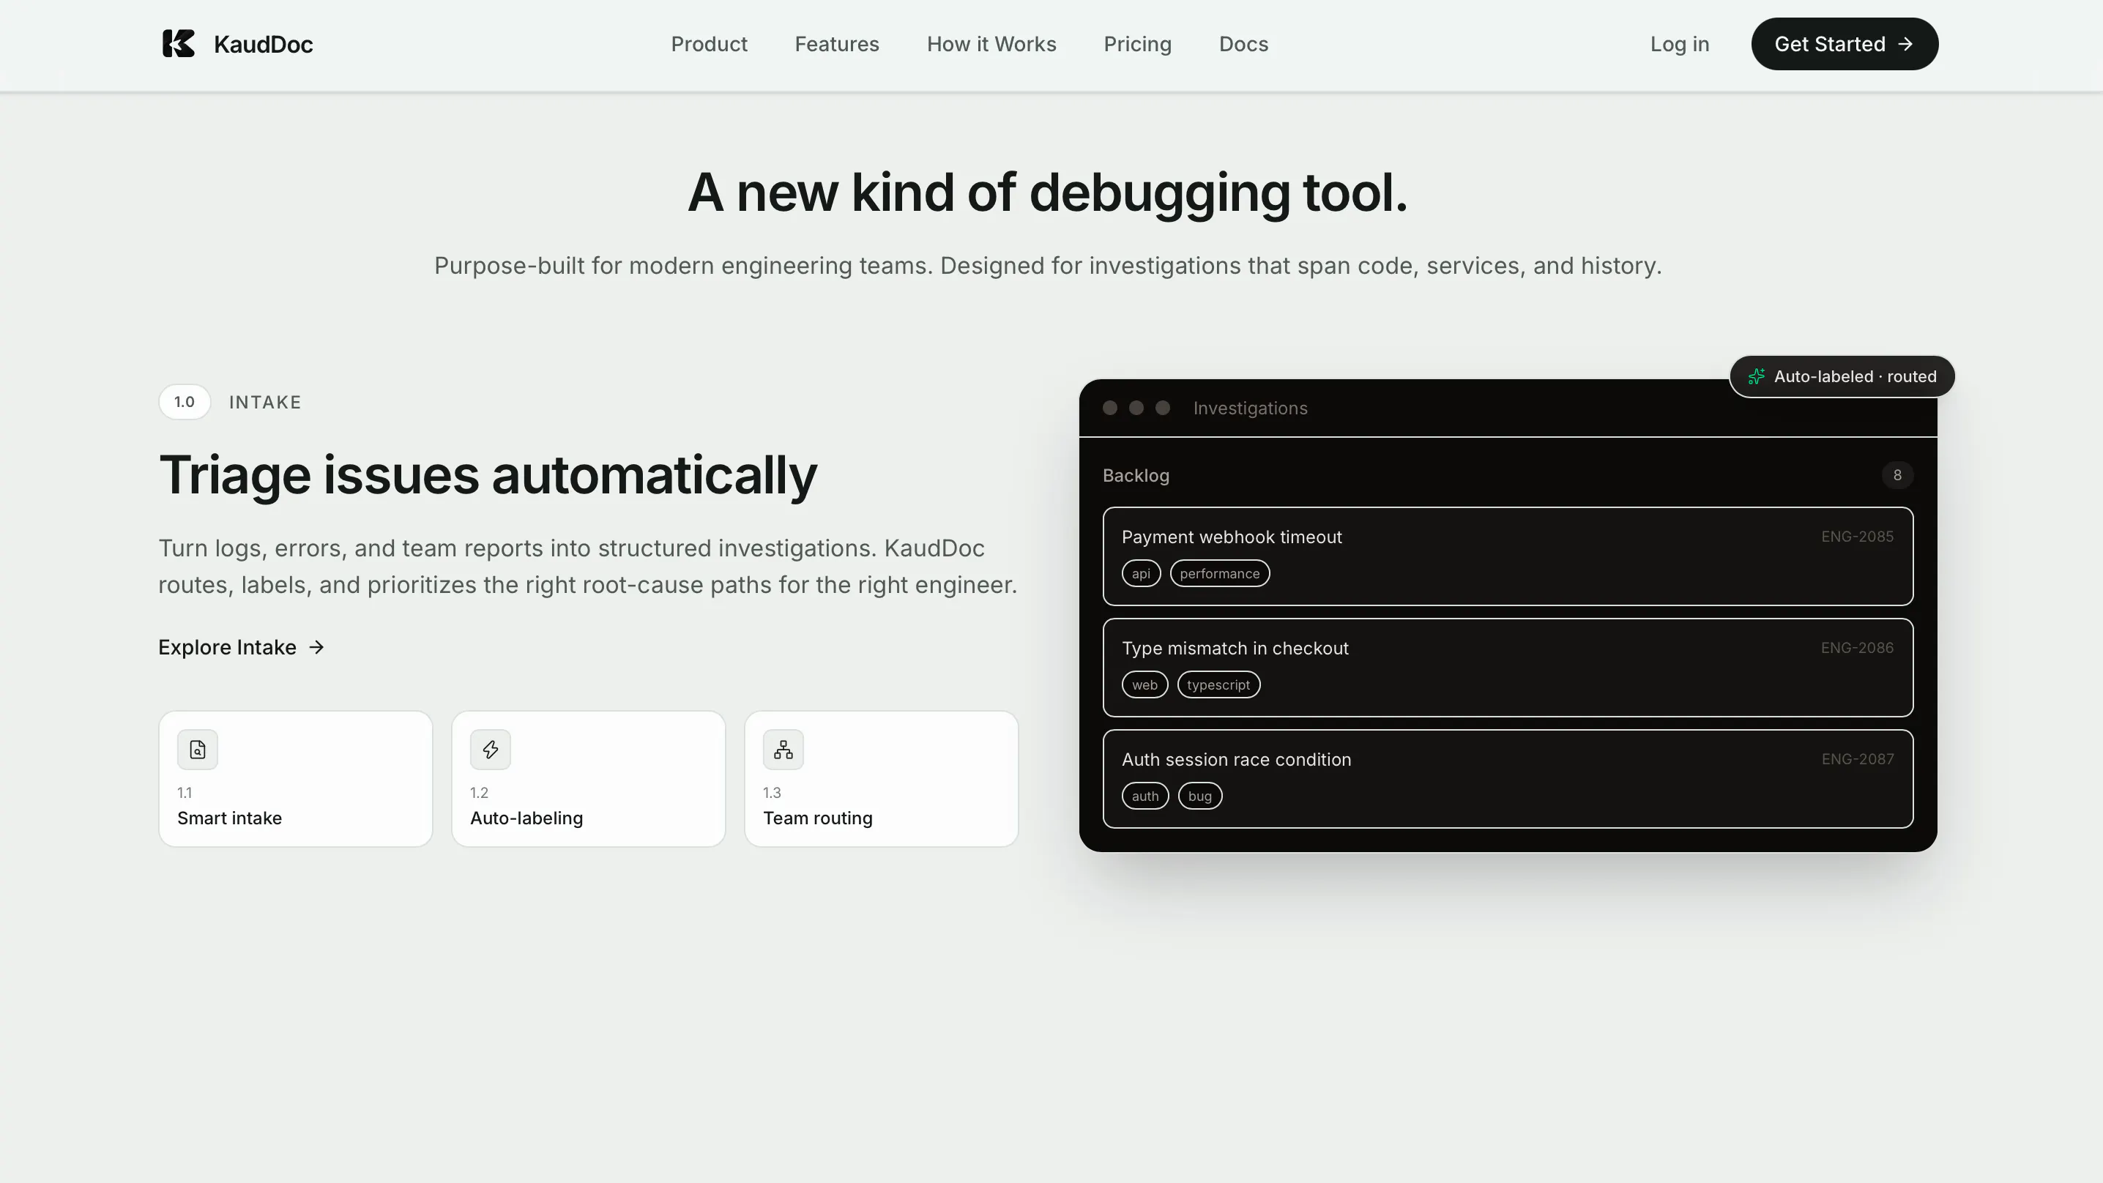The height and width of the screenshot is (1183, 2103).
Task: Open the Smart intake card
Action: click(296, 779)
